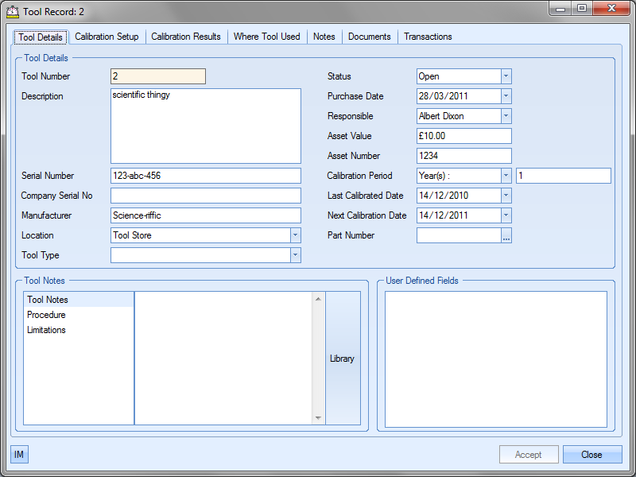Open the Status dropdown
The width and height of the screenshot is (636, 477).
point(506,76)
